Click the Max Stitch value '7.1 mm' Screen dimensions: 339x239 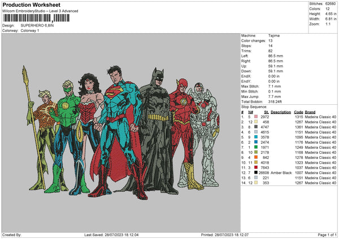click(x=275, y=86)
